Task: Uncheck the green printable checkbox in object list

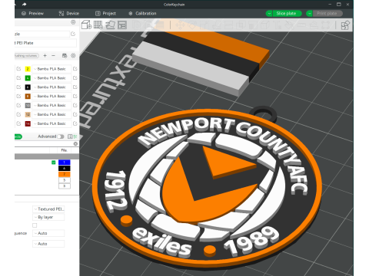Action: coord(54,163)
